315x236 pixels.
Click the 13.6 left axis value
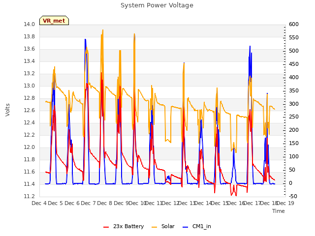click(29, 49)
